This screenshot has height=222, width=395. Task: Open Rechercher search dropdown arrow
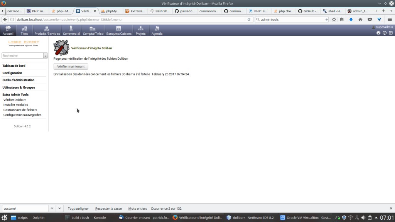[46, 55]
